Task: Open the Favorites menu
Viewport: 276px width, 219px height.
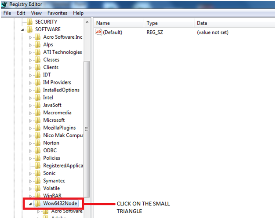Action: click(57, 13)
